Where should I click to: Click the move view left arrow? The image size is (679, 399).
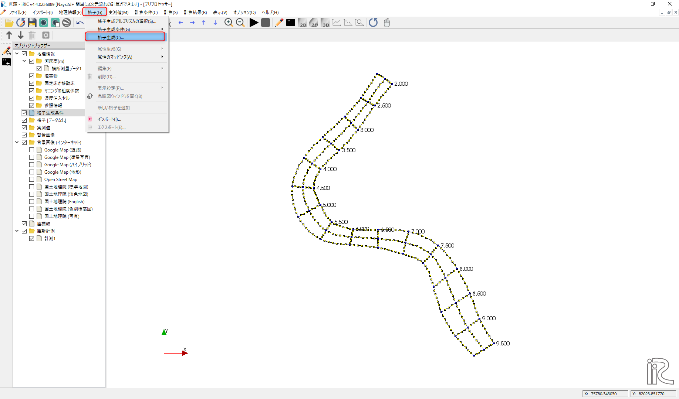181,23
